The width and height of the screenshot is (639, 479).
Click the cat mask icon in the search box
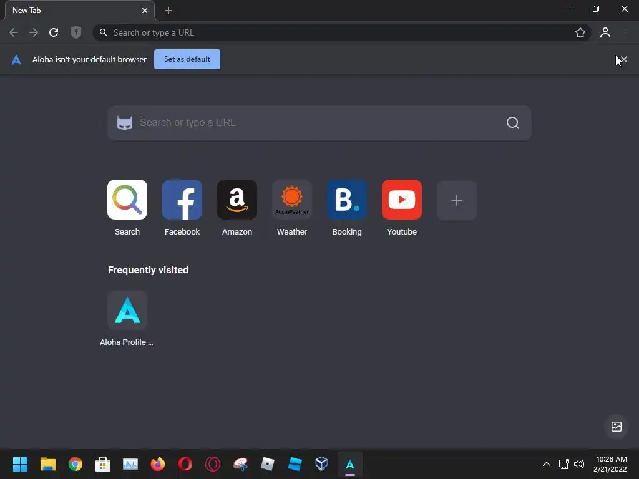click(x=125, y=123)
